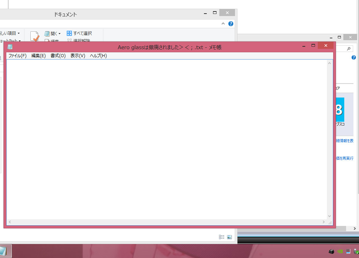Minimize the rear system window
The width and height of the screenshot is (359, 258).
point(331,38)
